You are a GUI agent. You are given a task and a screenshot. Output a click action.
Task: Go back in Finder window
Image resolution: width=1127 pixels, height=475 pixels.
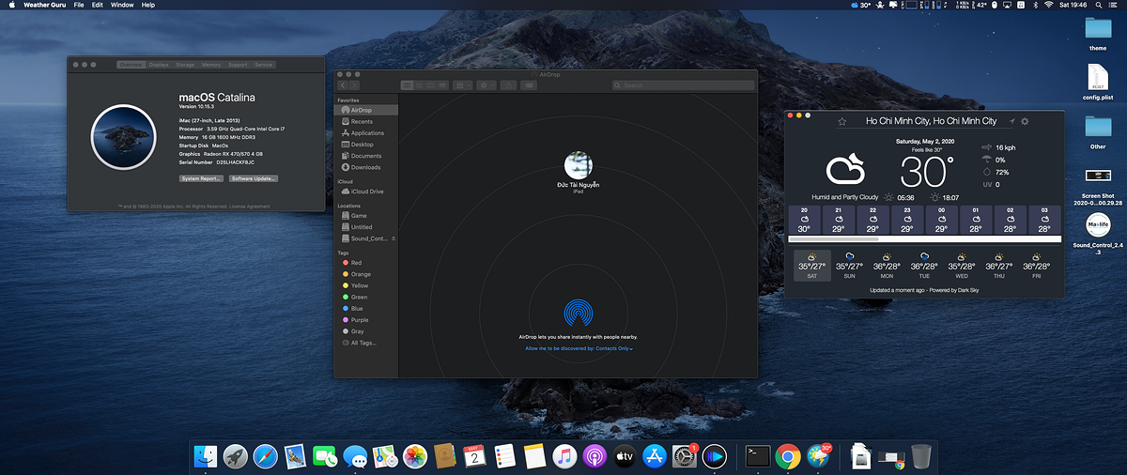(343, 85)
